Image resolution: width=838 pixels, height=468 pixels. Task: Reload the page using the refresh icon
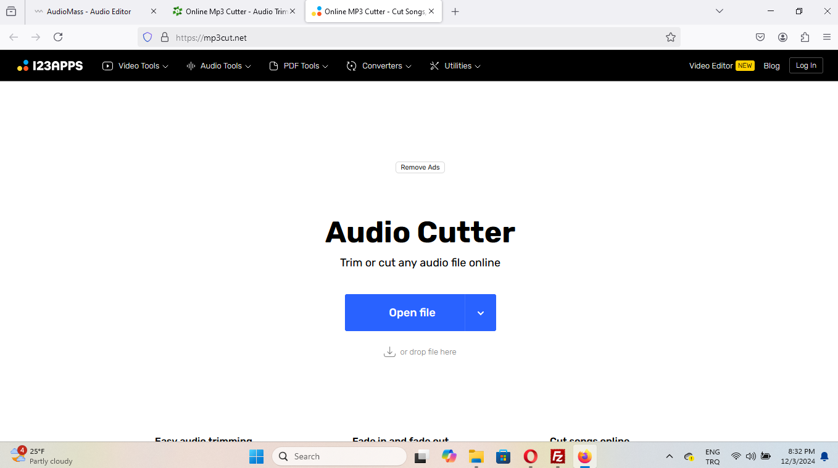click(58, 38)
